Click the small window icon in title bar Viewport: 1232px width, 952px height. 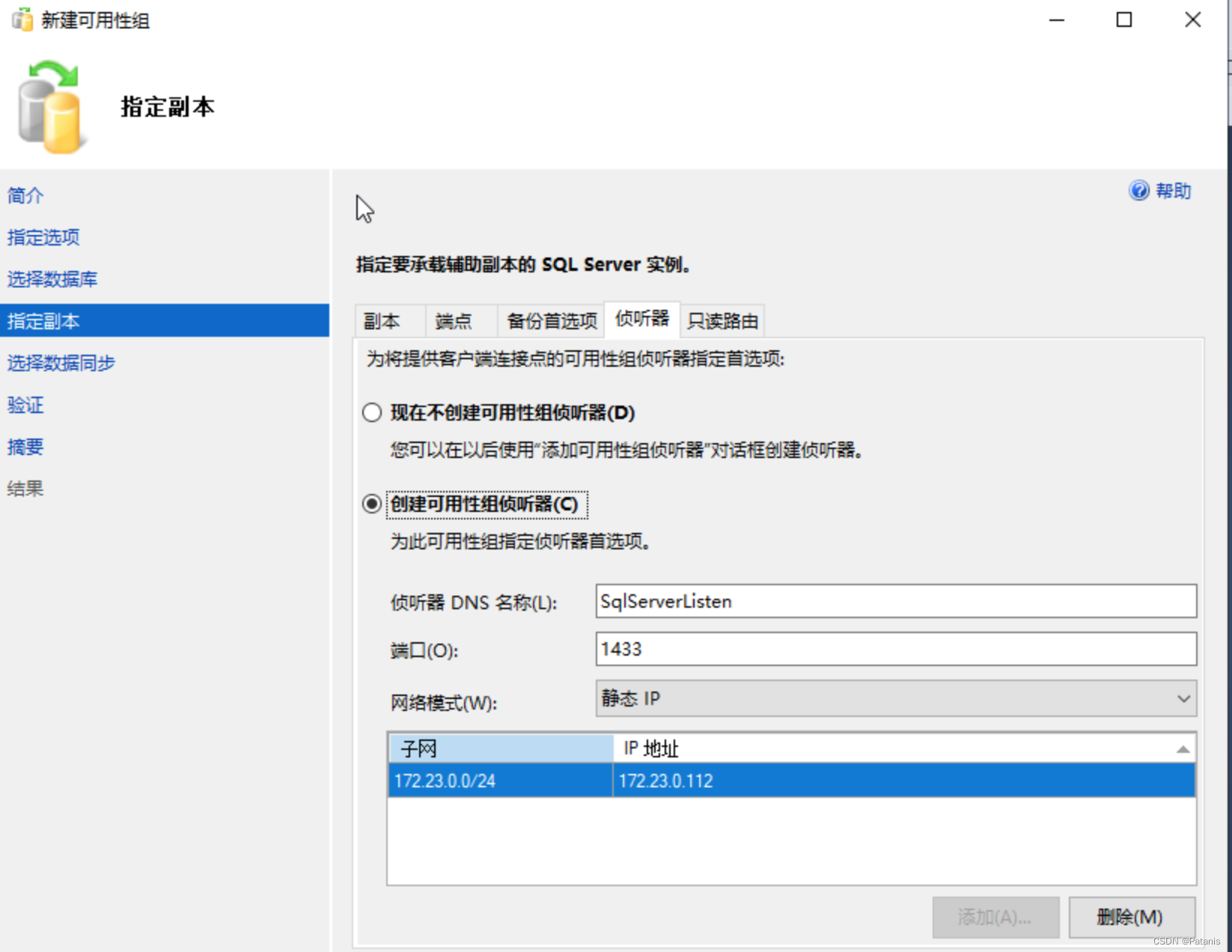tap(22, 19)
